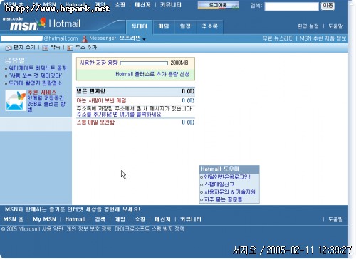Open the "사랑 쏘는 것 재미있다" headline
This screenshot has height=259, width=356.
point(36,75)
